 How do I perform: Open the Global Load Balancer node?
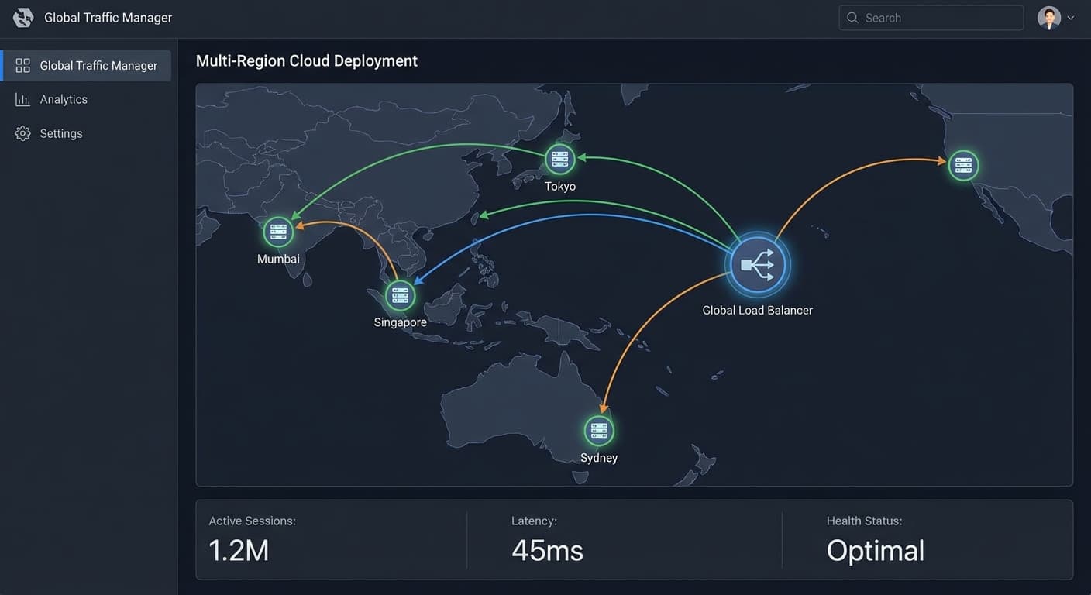tap(757, 265)
